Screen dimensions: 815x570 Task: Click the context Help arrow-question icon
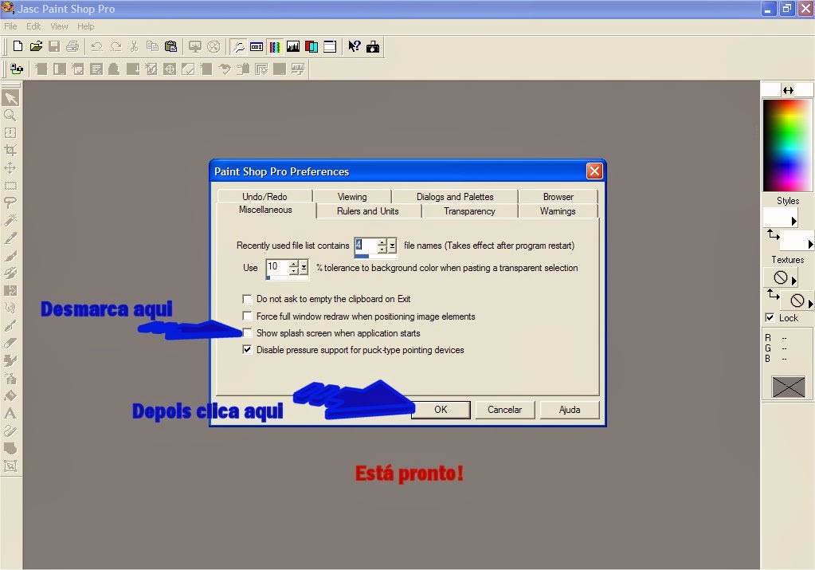point(355,47)
